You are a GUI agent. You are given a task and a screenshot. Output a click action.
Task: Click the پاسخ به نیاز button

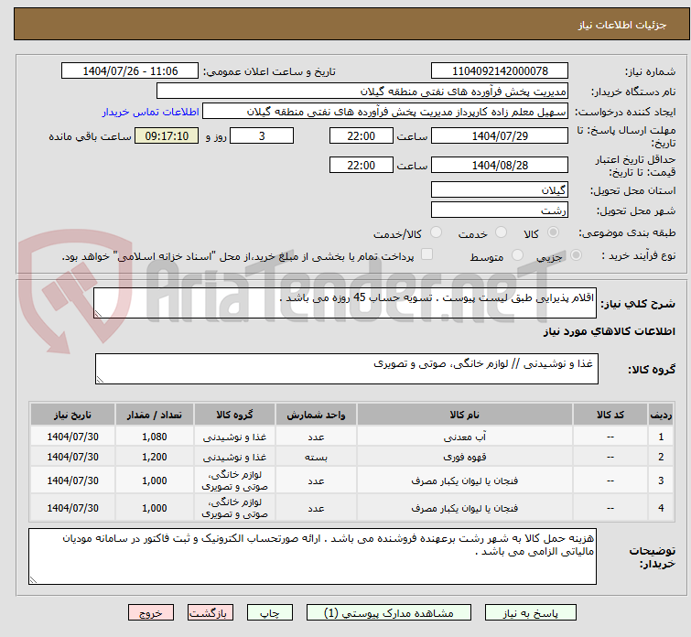[531, 613]
